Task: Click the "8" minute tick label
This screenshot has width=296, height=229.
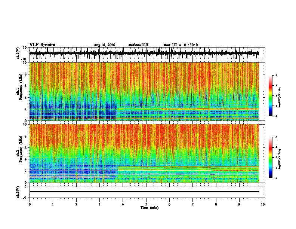Action: pyautogui.click(x=216, y=204)
